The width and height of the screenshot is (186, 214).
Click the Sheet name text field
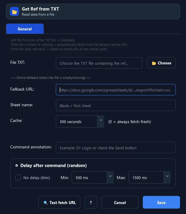116,105
